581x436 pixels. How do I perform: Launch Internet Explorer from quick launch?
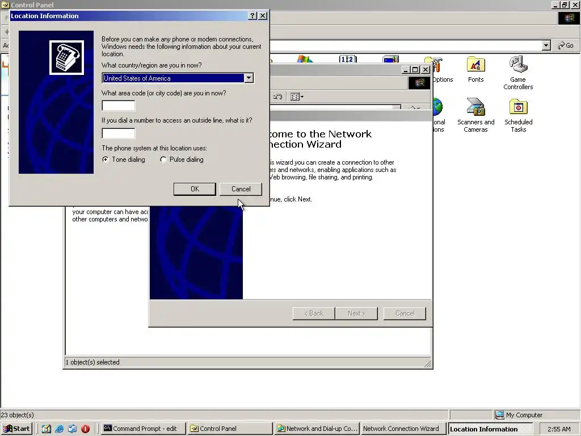(59, 429)
